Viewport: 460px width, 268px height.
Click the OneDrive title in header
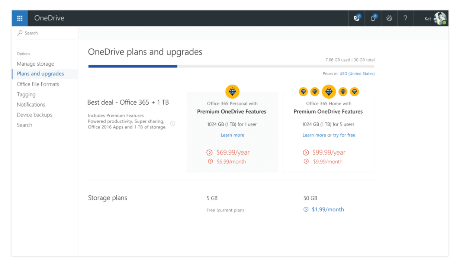(49, 18)
